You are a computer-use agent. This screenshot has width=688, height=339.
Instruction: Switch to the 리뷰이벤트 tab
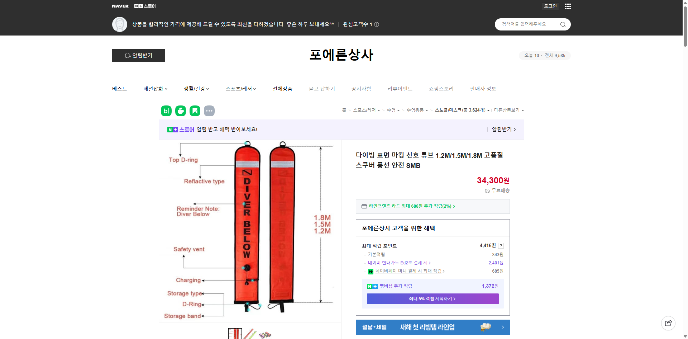pyautogui.click(x=400, y=89)
